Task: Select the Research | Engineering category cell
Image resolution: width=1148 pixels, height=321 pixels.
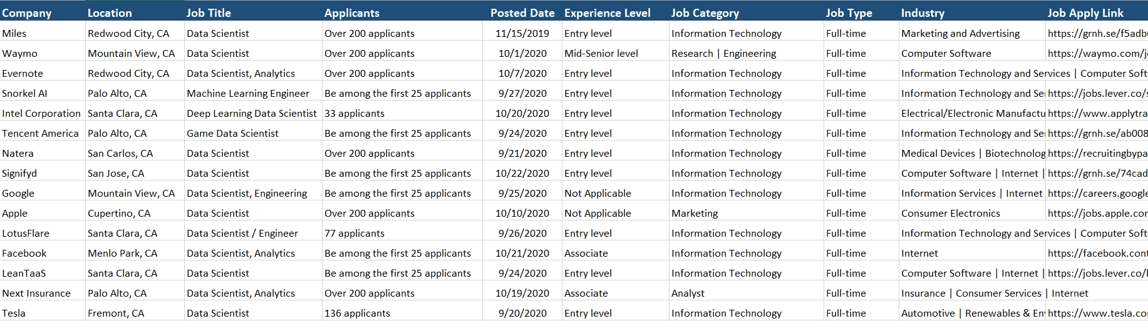Action: (x=747, y=53)
